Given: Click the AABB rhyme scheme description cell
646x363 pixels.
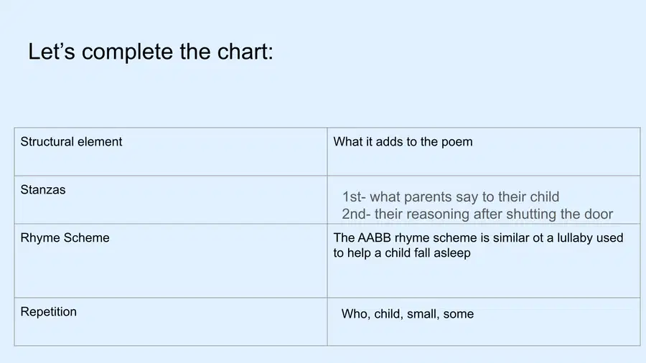Looking at the screenshot, I should coord(484,261).
